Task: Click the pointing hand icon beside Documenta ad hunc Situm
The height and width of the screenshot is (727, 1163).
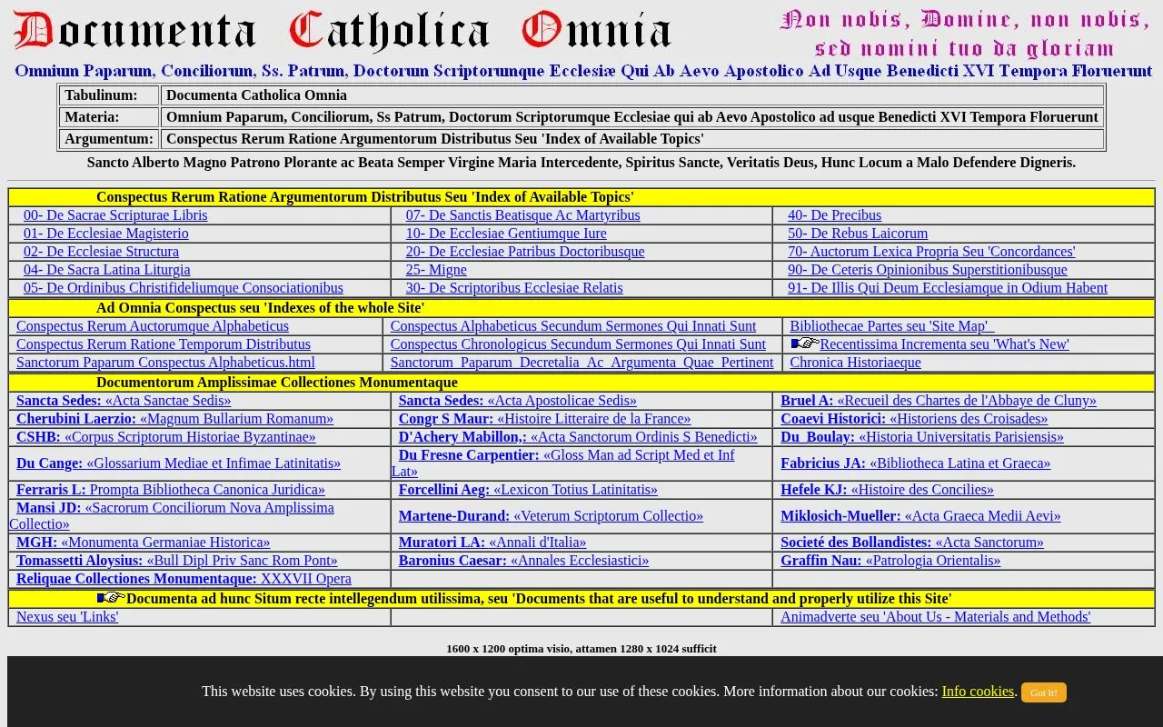Action: [111, 598]
